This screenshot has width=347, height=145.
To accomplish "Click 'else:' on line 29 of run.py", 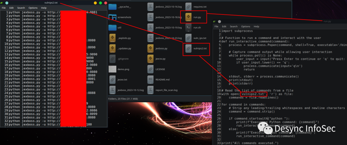I will 233,129.
